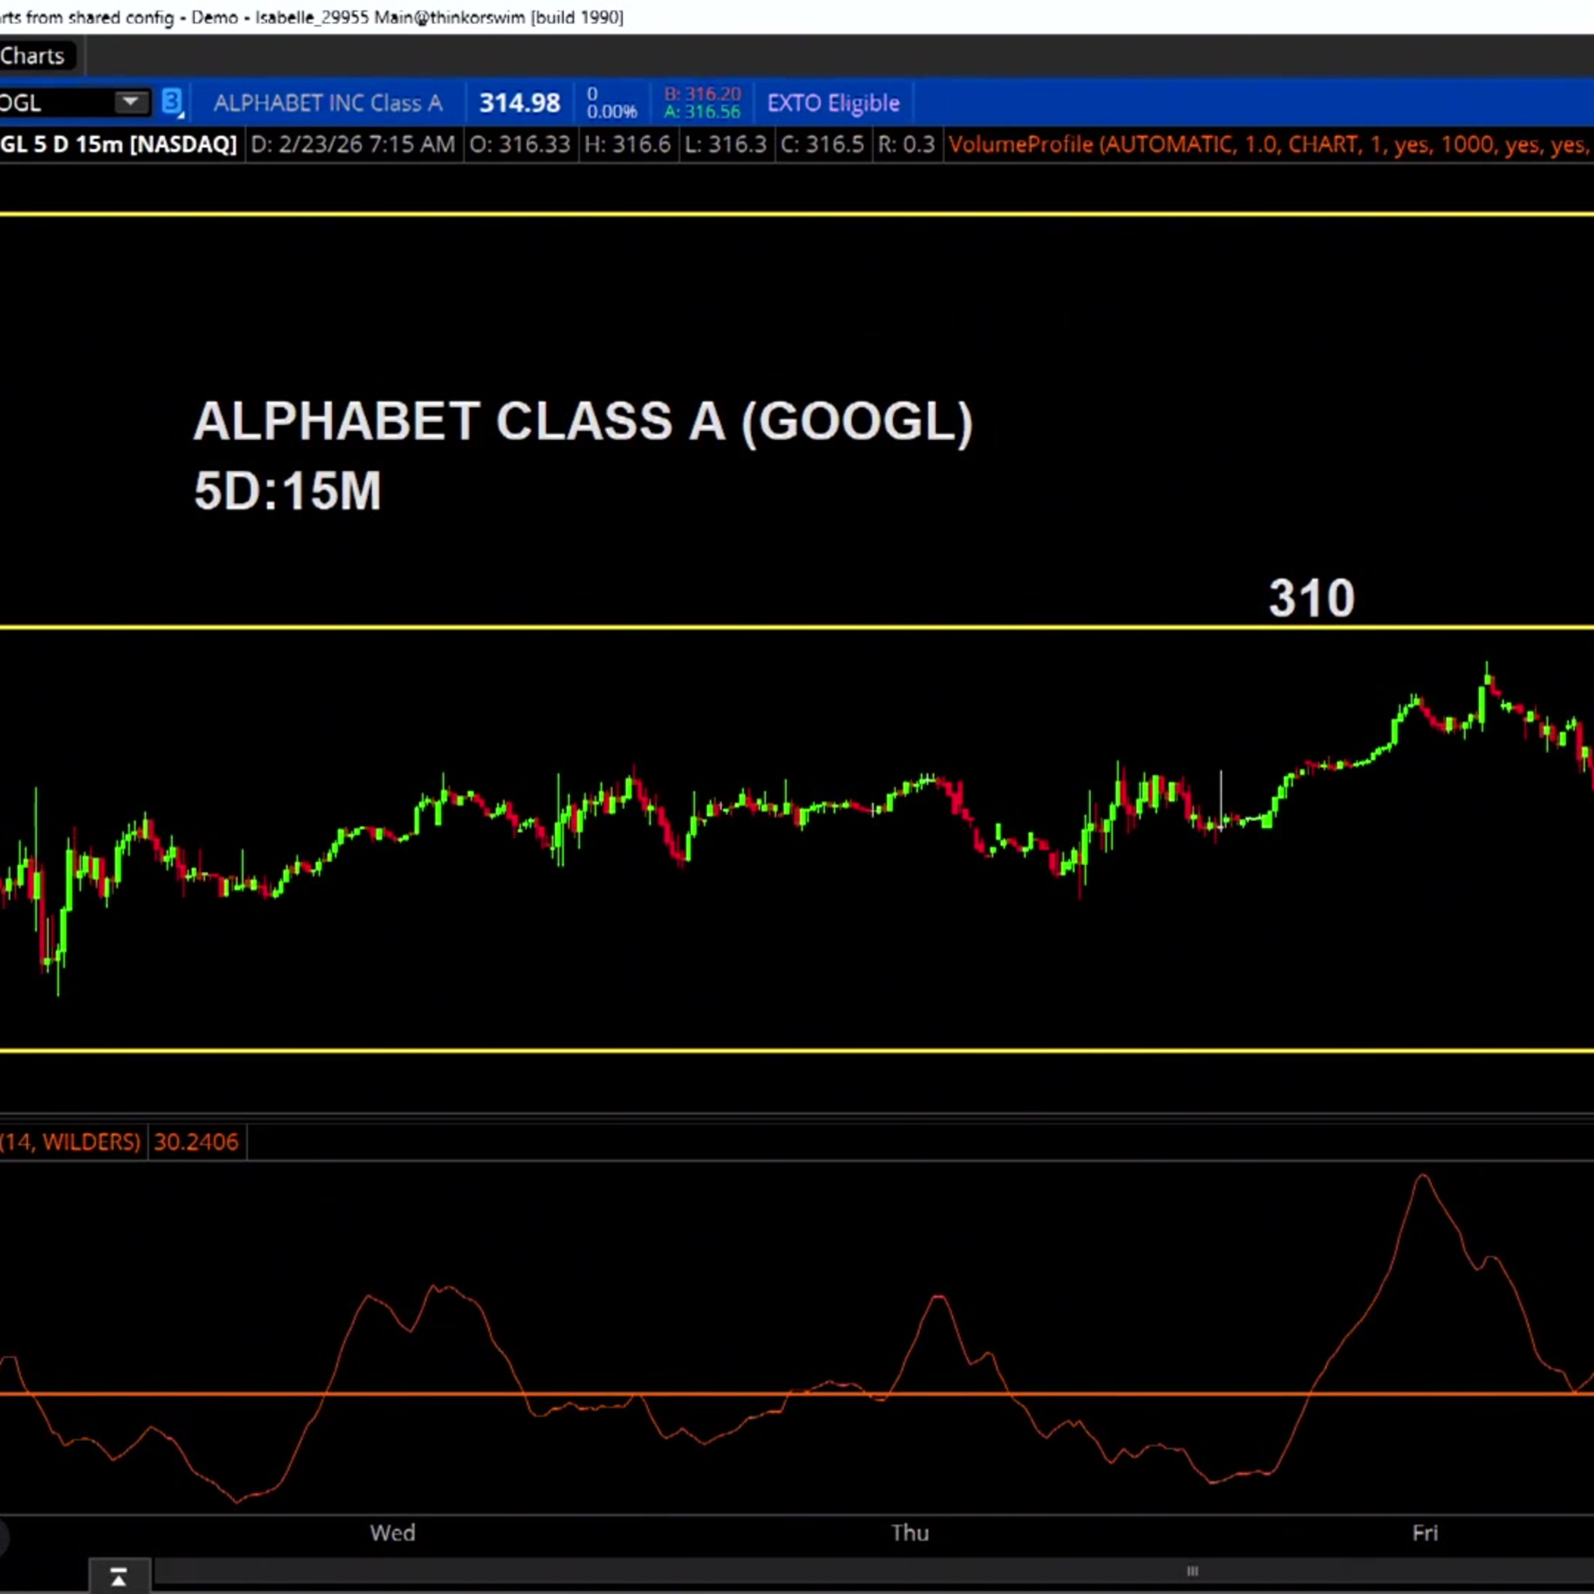Click the close value "C: 316.5"
The height and width of the screenshot is (1594, 1594).
pyautogui.click(x=823, y=145)
